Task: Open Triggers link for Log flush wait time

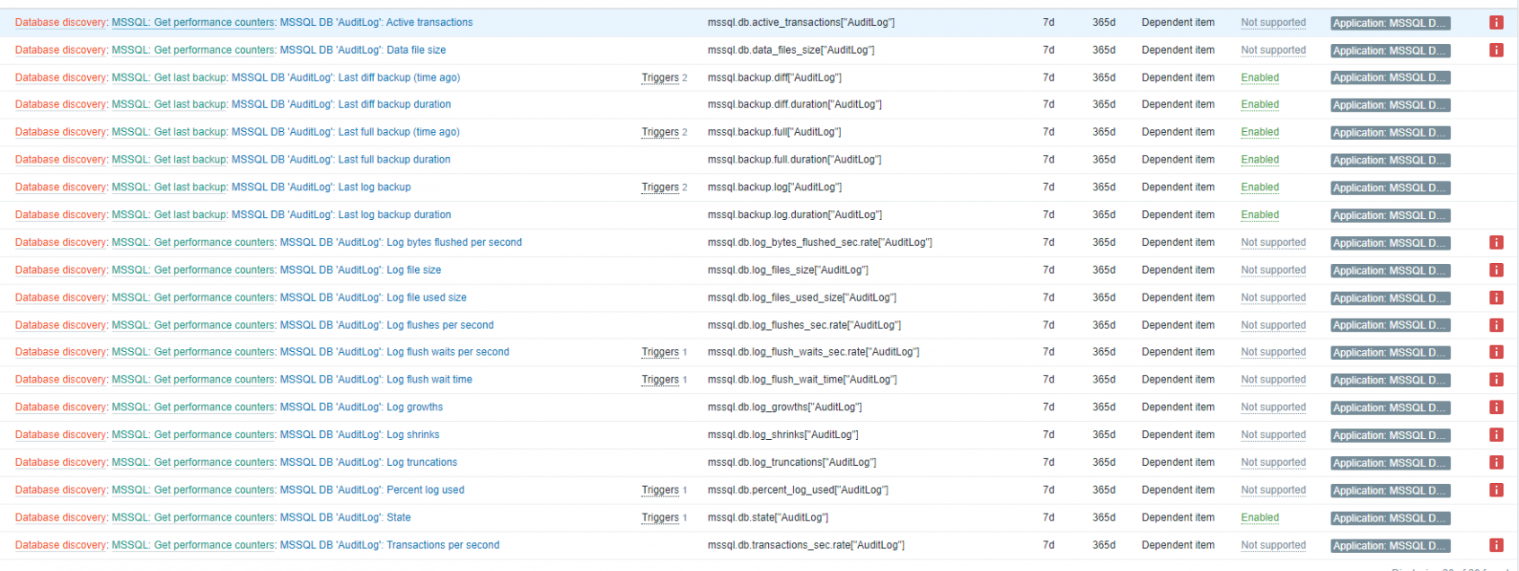Action: coord(660,380)
